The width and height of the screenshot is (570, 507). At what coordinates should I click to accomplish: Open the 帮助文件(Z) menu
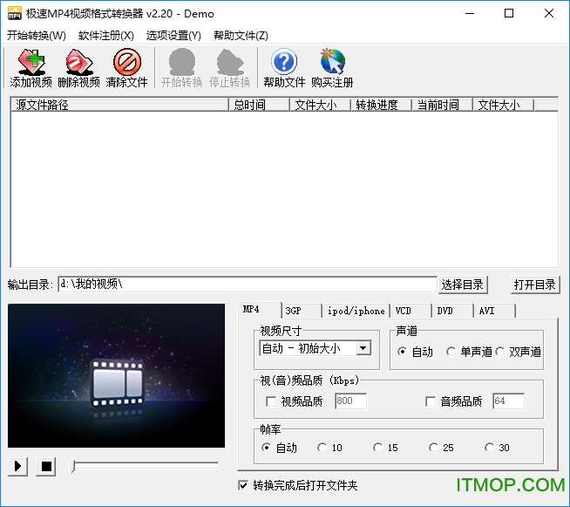tap(241, 35)
